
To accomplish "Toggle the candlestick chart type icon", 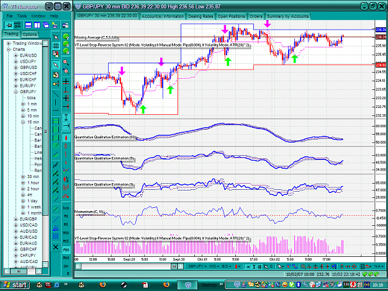I will [66, 138].
